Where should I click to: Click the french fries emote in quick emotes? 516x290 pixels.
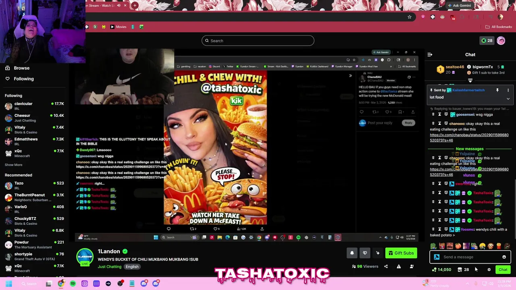(x=499, y=246)
